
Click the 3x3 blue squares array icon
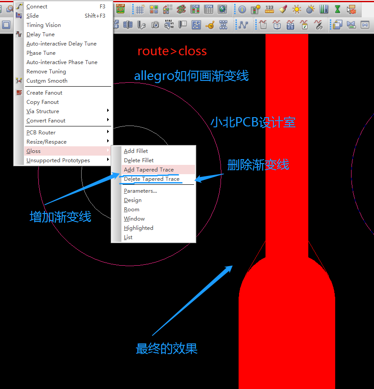click(x=224, y=25)
